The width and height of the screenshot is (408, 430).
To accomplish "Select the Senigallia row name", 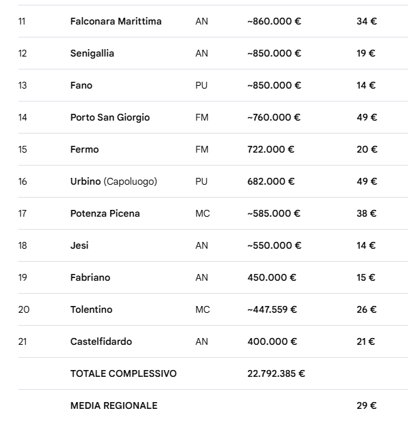I will tap(92, 53).
